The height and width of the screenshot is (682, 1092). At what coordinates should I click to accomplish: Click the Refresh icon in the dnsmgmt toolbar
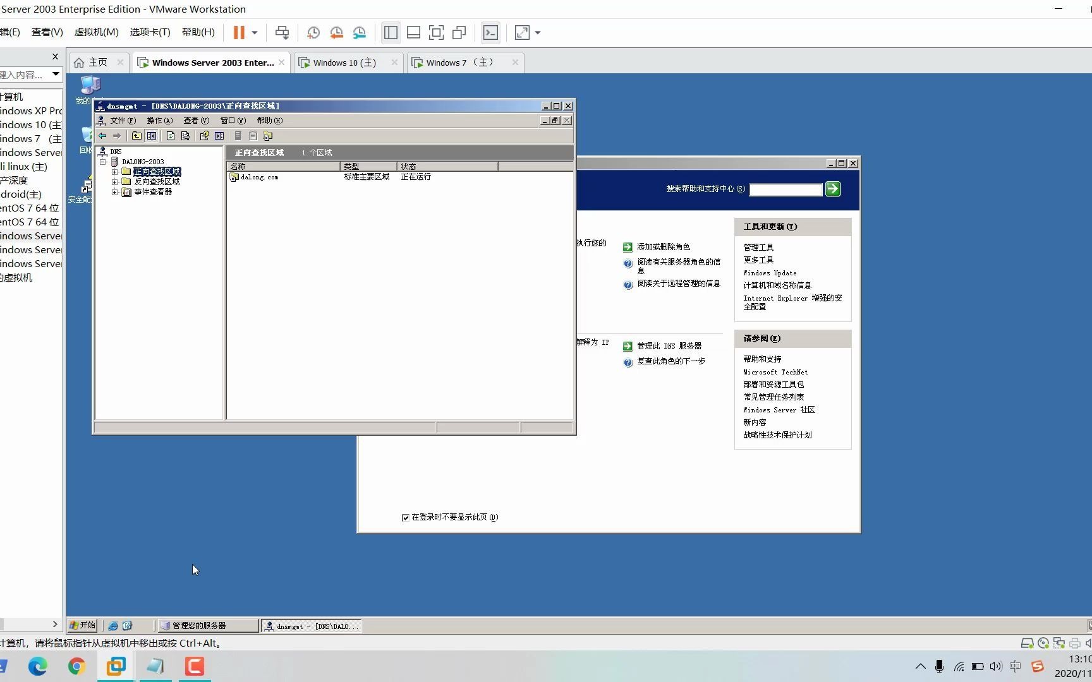(171, 136)
